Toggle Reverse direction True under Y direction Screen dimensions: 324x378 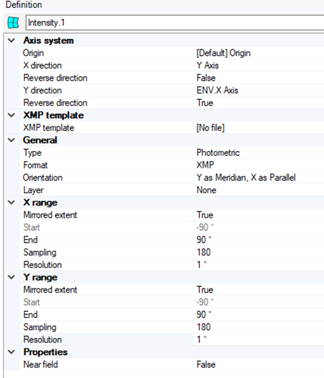[x=259, y=103]
